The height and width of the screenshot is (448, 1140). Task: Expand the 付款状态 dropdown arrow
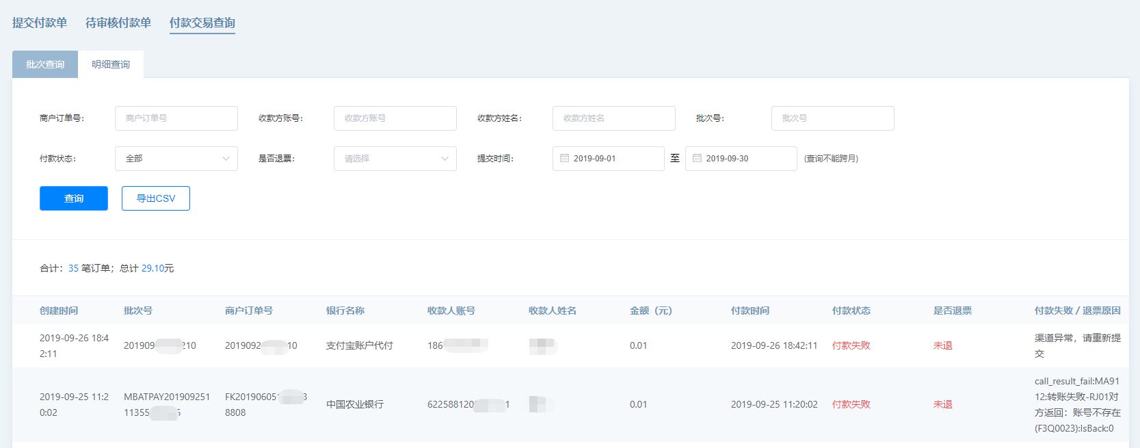point(226,159)
